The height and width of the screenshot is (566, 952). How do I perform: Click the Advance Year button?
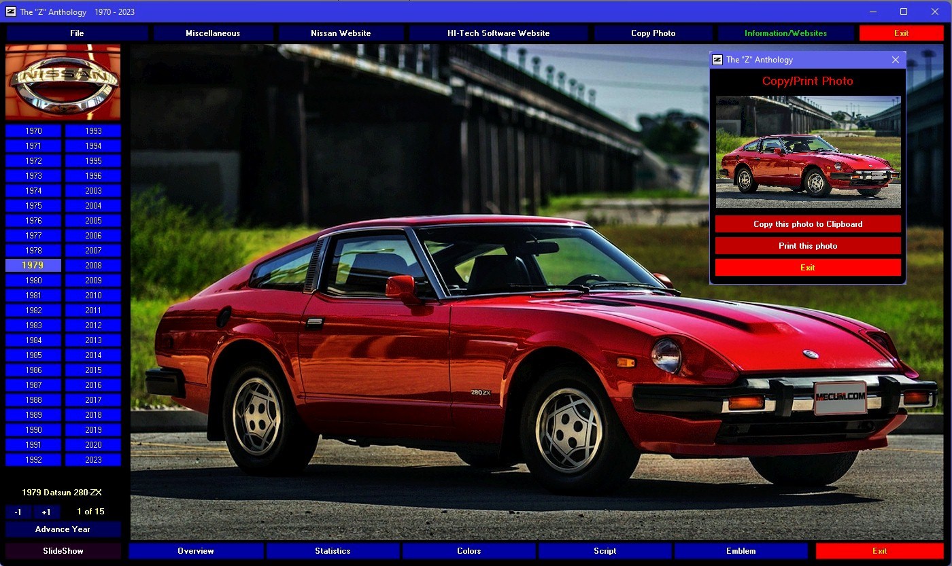coord(63,529)
